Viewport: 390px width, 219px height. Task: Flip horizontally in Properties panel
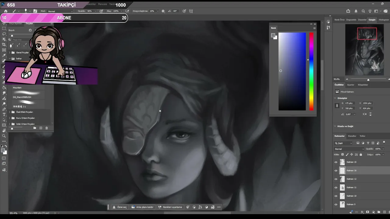(365, 114)
